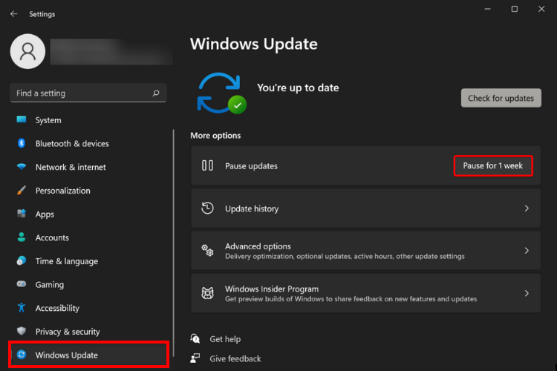
Task: Click the More options heading
Action: click(x=215, y=136)
